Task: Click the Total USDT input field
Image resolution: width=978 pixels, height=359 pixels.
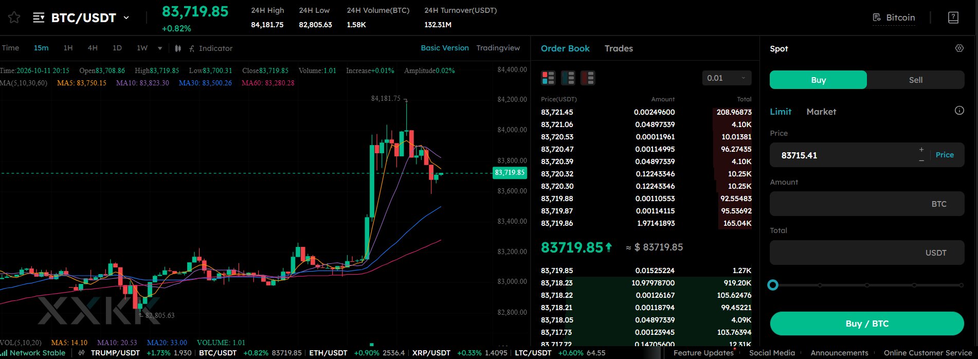Action: tap(867, 253)
